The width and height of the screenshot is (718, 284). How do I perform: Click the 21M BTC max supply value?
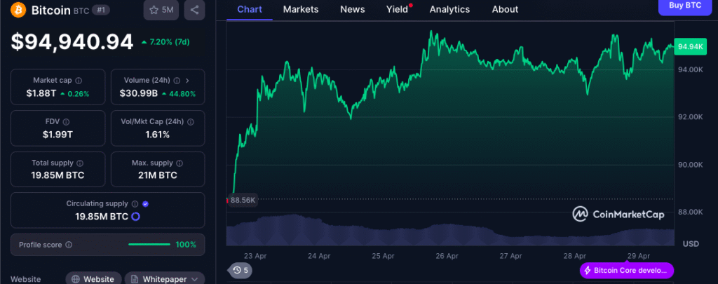(x=158, y=175)
